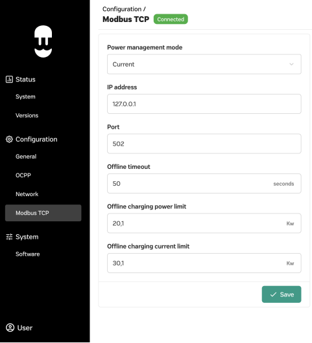Click the Configuration breadcrumb link

click(122, 9)
